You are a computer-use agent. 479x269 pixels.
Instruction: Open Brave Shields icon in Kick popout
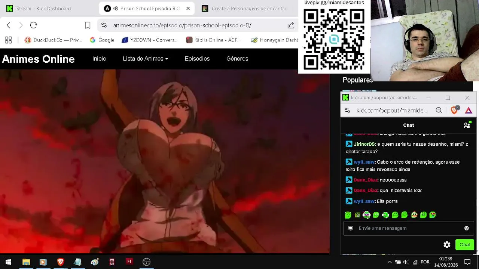[454, 110]
